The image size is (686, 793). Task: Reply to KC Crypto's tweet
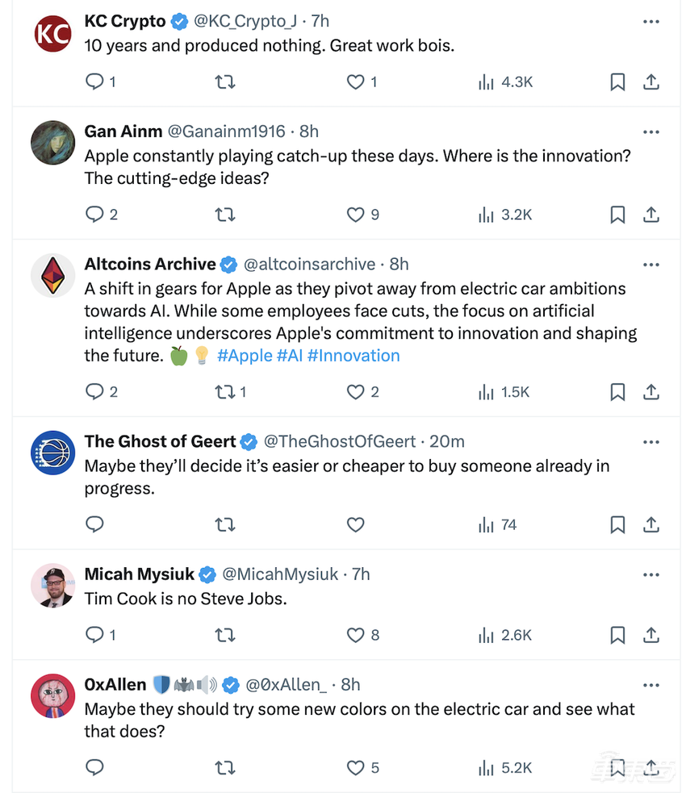(x=95, y=81)
